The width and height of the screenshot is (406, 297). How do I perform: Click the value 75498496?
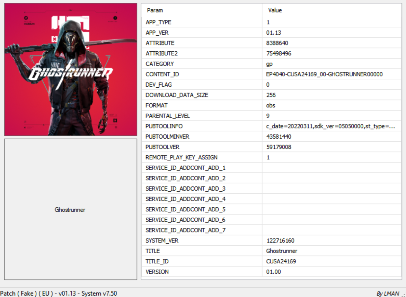point(279,53)
